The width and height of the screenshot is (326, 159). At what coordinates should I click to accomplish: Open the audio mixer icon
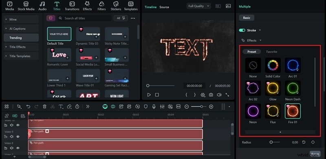(162, 106)
